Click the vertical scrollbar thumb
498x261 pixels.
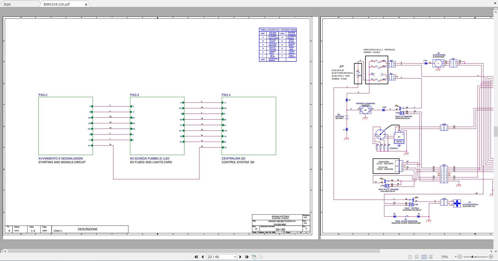coord(496,132)
